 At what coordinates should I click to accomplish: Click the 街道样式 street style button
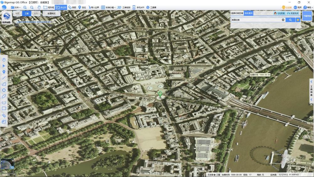click(x=51, y=14)
